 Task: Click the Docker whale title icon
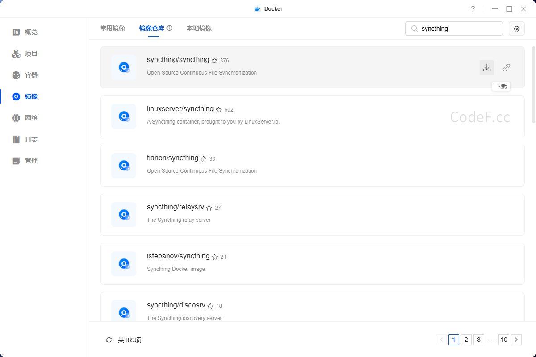click(x=257, y=9)
